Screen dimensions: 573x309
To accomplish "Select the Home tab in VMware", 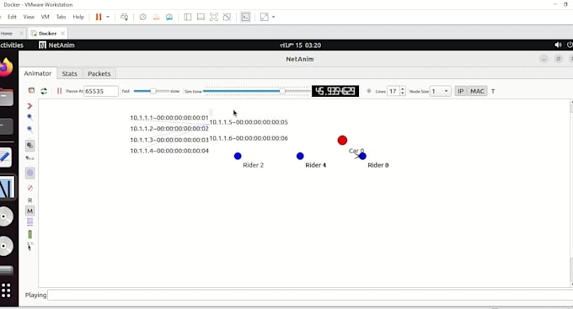I will (x=7, y=33).
